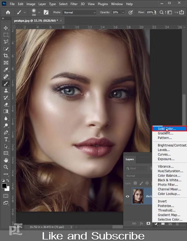Screen dimensions: 187x241
Task: Toggle the brush settings panel icon
Action: (x=46, y=12)
